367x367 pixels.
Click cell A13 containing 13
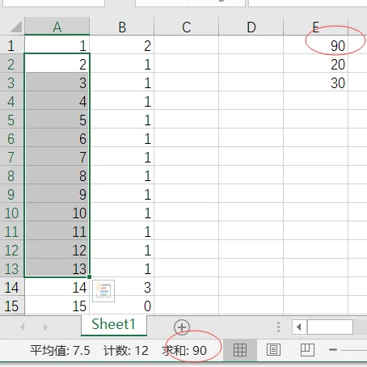(x=57, y=268)
